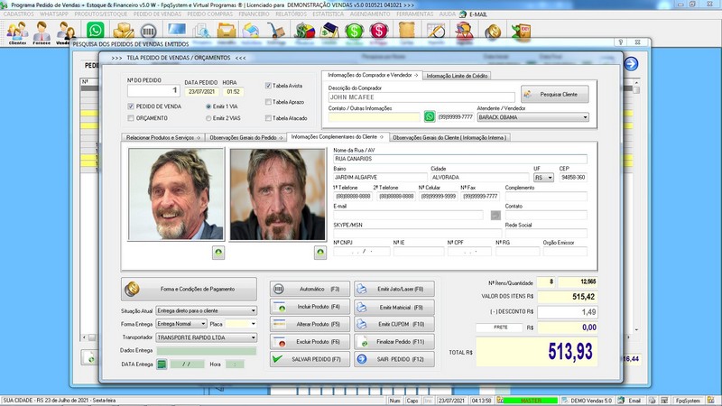Click Email in the status bar
Image resolution: width=722 pixels, height=406 pixels.
[x=634, y=401]
